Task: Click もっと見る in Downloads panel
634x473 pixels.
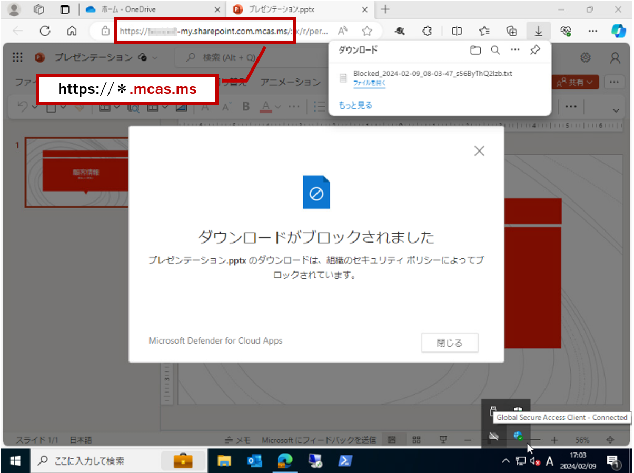Action: coord(355,105)
